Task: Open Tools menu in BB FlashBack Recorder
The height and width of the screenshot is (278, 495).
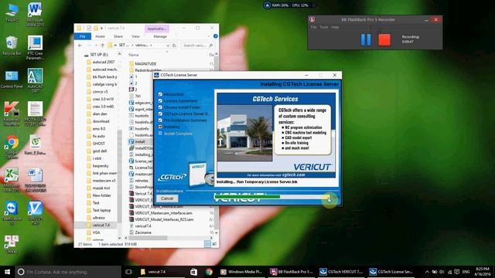Action: pyautogui.click(x=323, y=28)
